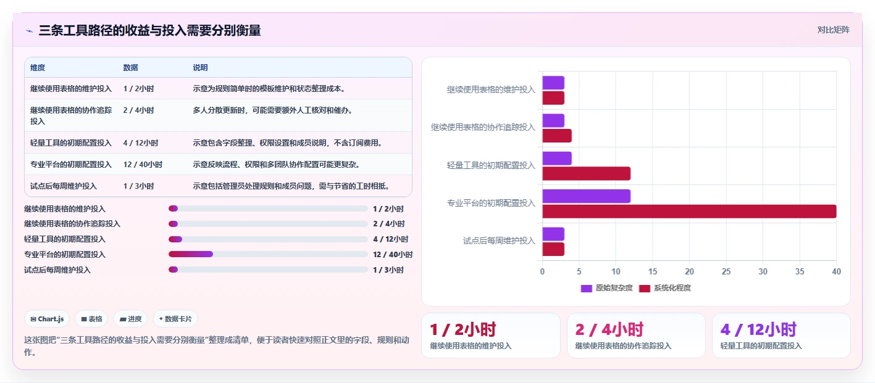Click table cell 继续使用表格的维护投入
This screenshot has width=875, height=383.
coord(71,88)
